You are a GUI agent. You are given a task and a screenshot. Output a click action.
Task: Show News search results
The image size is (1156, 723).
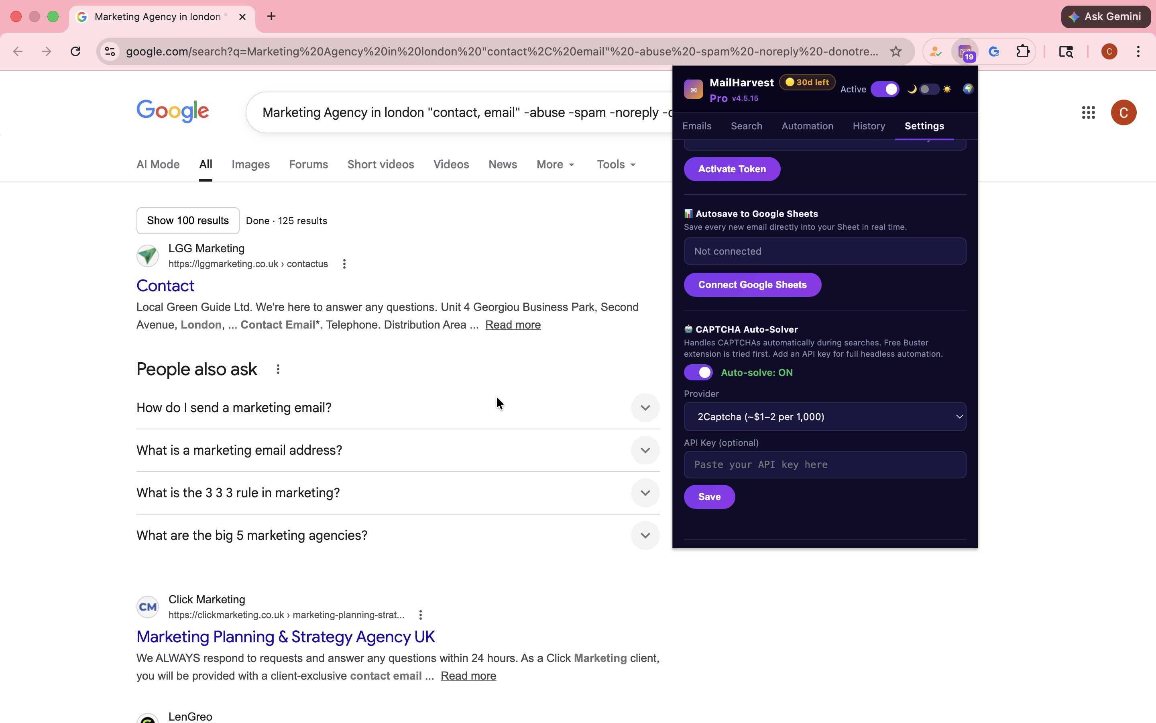click(503, 165)
